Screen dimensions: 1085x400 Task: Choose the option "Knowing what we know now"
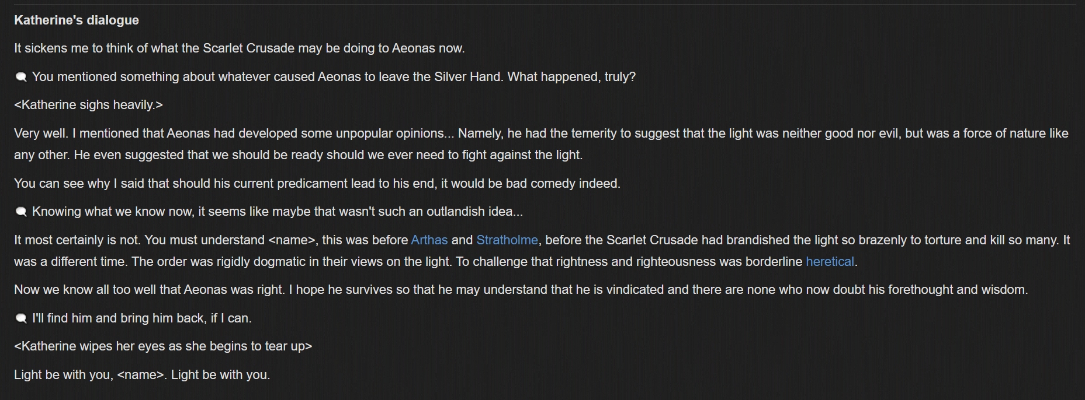277,211
